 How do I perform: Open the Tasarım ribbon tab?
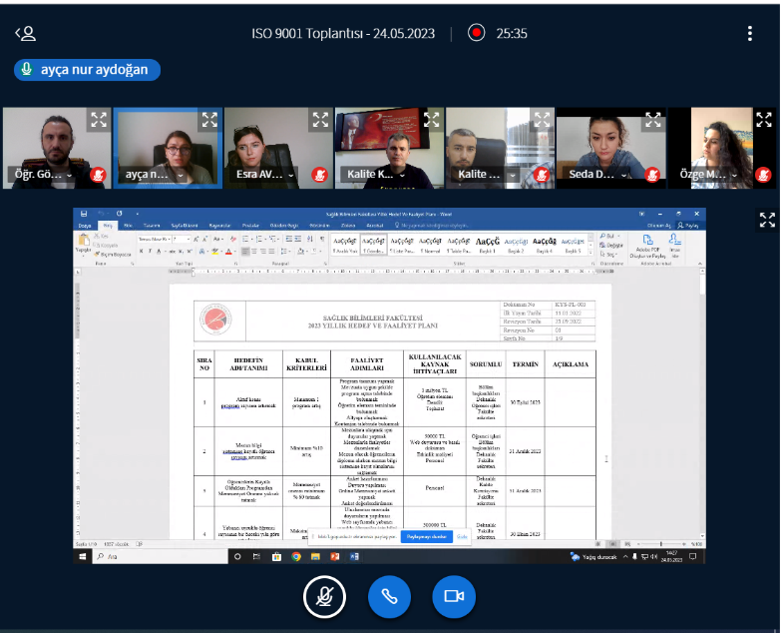pos(152,226)
